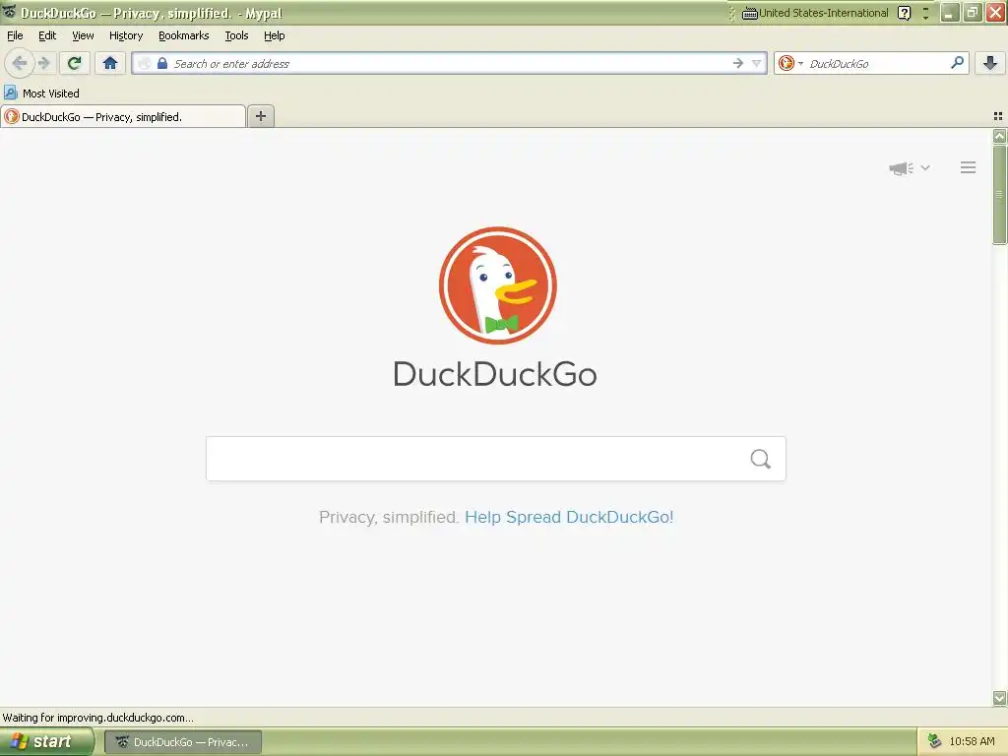Reload the current page

coord(75,63)
